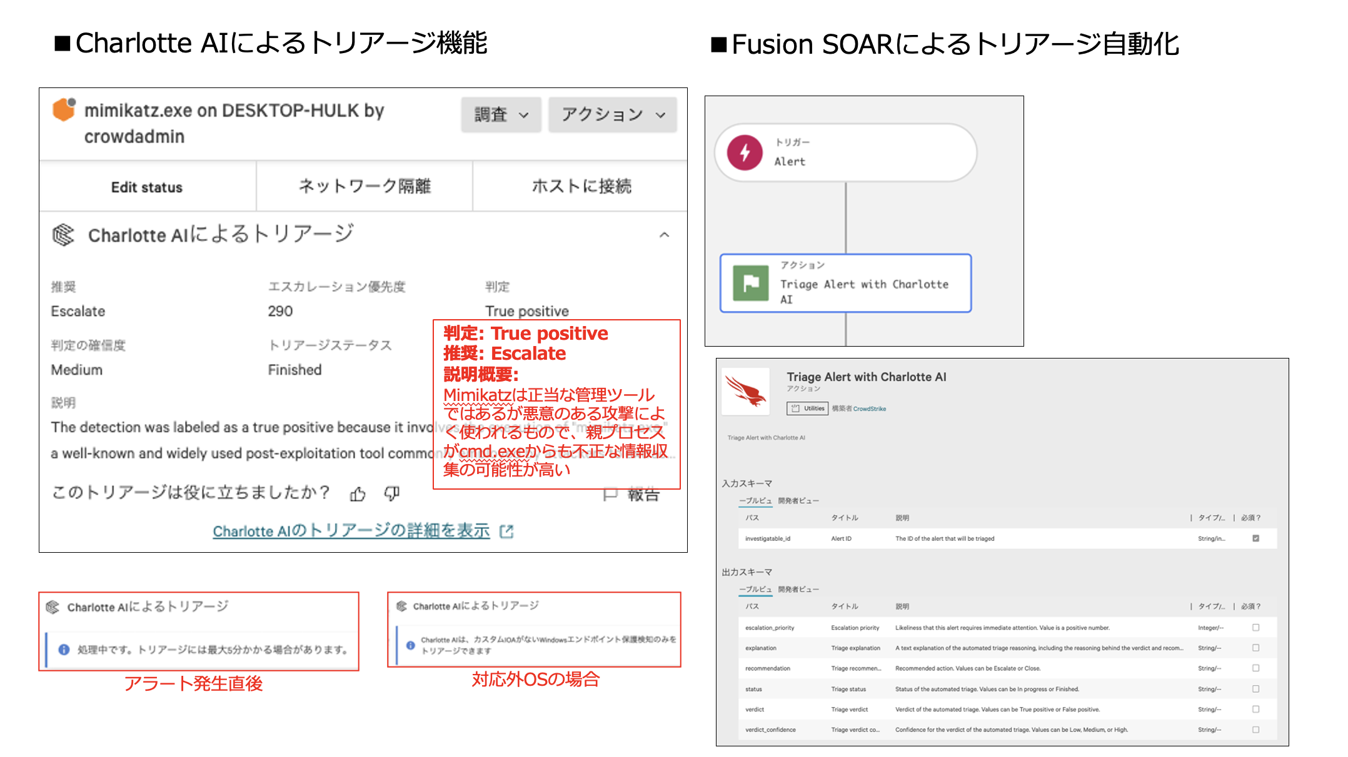Image resolution: width=1348 pixels, height=757 pixels.
Task: Select ホストに接続
Action: click(581, 187)
